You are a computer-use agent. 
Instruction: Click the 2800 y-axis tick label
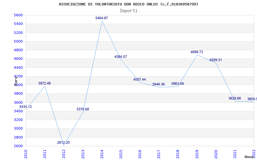(18, 137)
